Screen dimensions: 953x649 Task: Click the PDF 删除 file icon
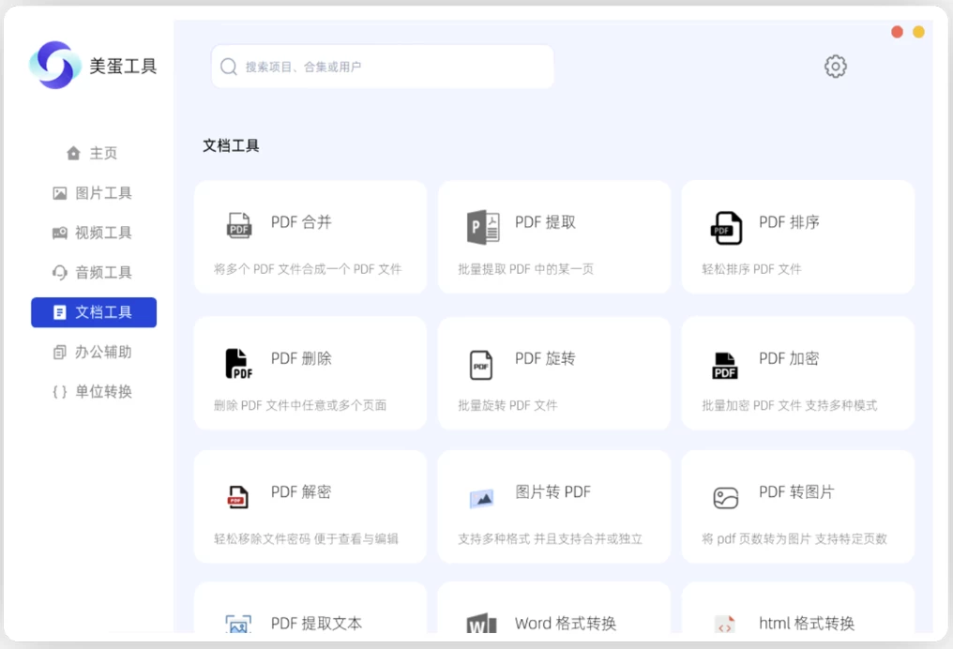[239, 363]
